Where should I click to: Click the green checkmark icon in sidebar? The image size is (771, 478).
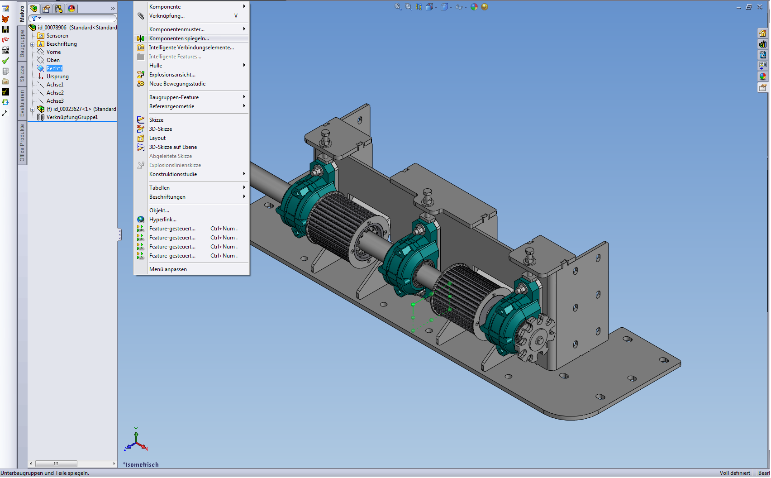[x=5, y=61]
